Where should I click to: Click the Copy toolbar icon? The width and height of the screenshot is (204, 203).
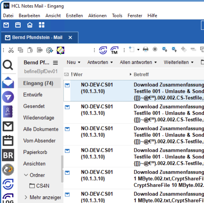click(x=20, y=50)
